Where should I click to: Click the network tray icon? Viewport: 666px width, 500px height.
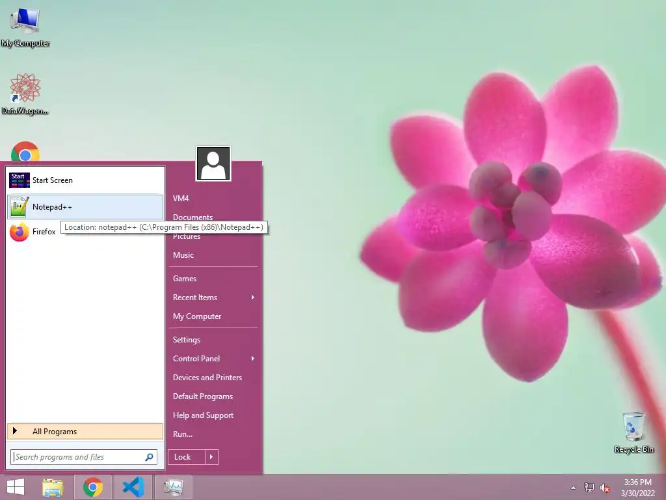pos(589,488)
